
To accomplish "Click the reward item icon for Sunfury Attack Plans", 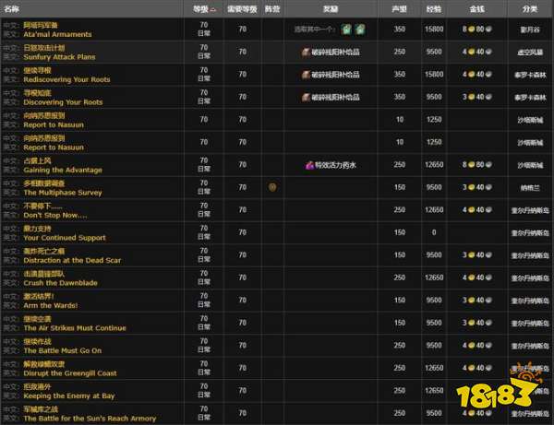I will pos(306,52).
